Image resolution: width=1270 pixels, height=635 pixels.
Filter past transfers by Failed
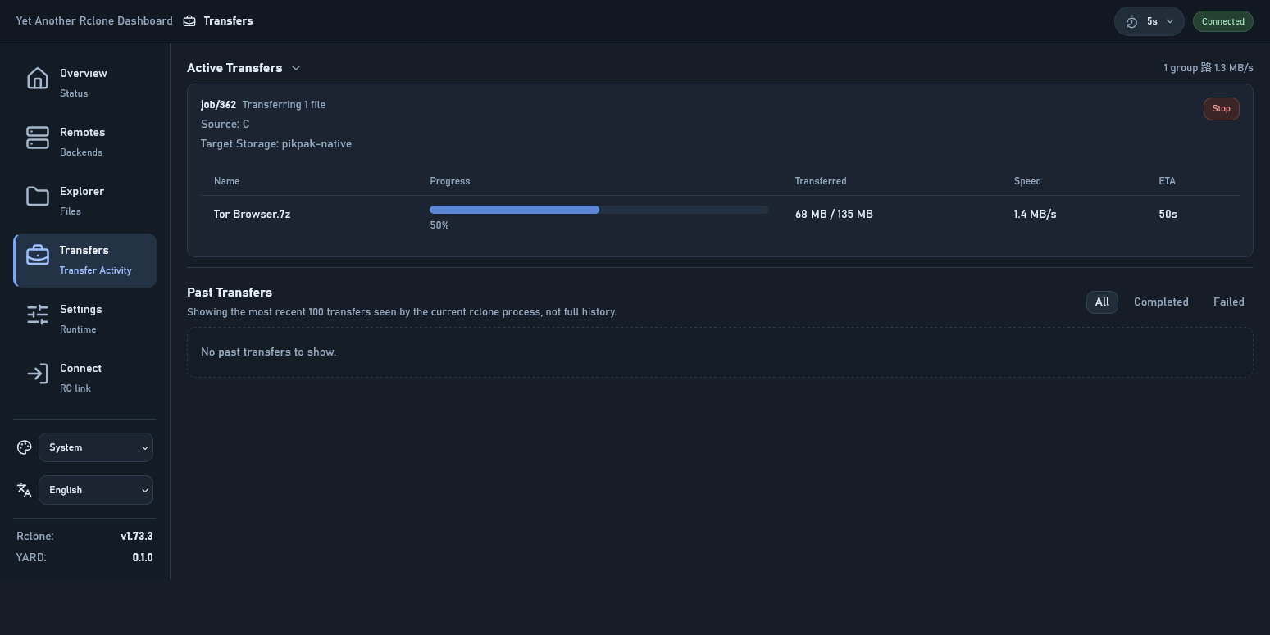click(1228, 302)
